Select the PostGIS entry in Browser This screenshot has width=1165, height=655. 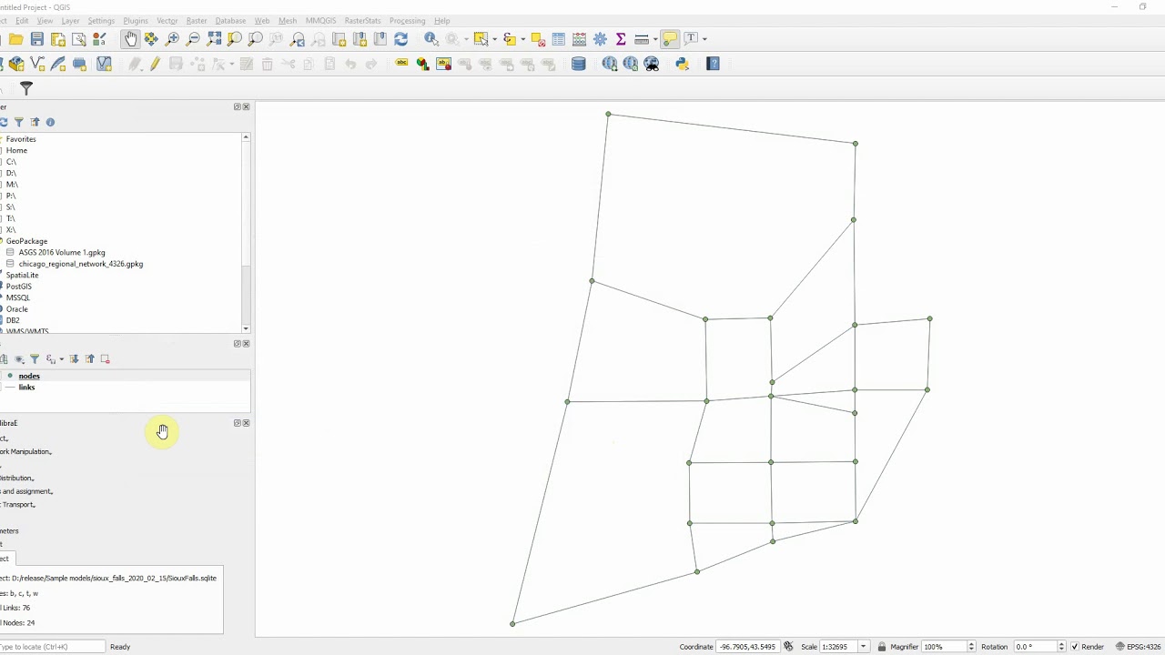[x=18, y=287]
